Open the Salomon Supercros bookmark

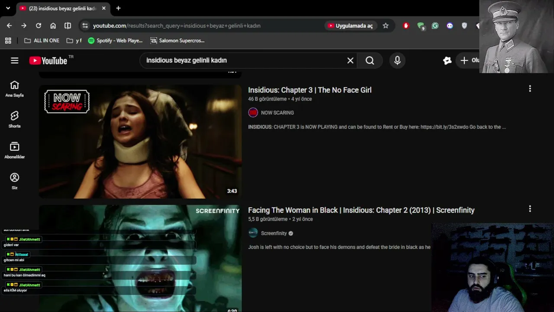click(x=177, y=40)
